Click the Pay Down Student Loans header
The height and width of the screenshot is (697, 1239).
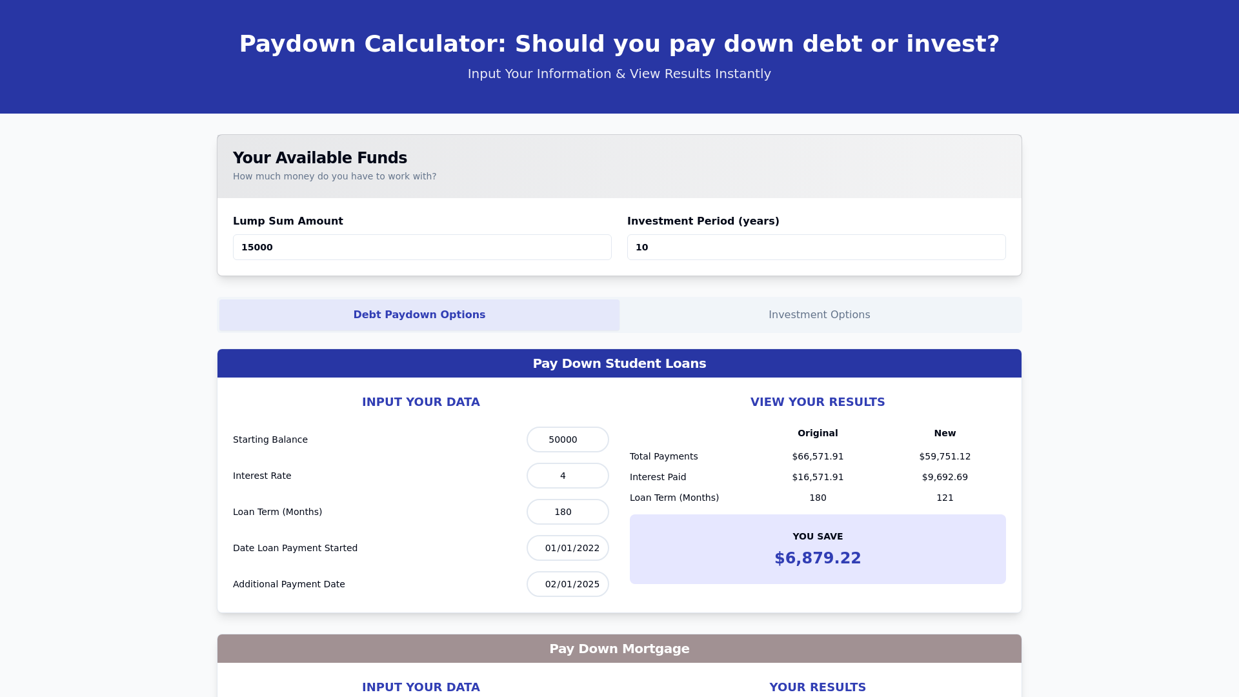point(619,363)
